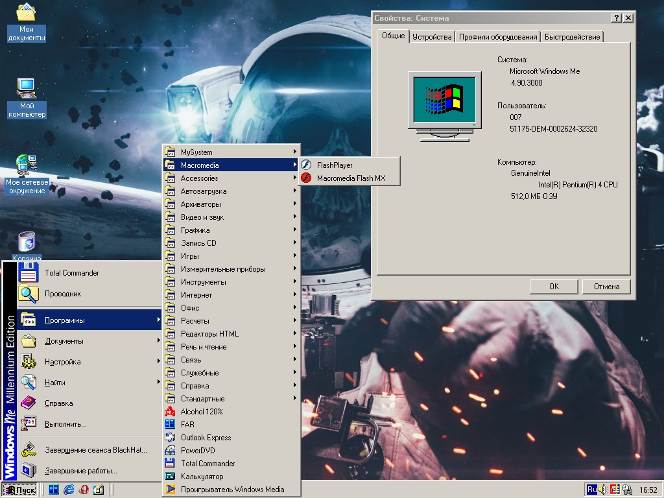Expand the Accessories submenu arrow

(295, 178)
